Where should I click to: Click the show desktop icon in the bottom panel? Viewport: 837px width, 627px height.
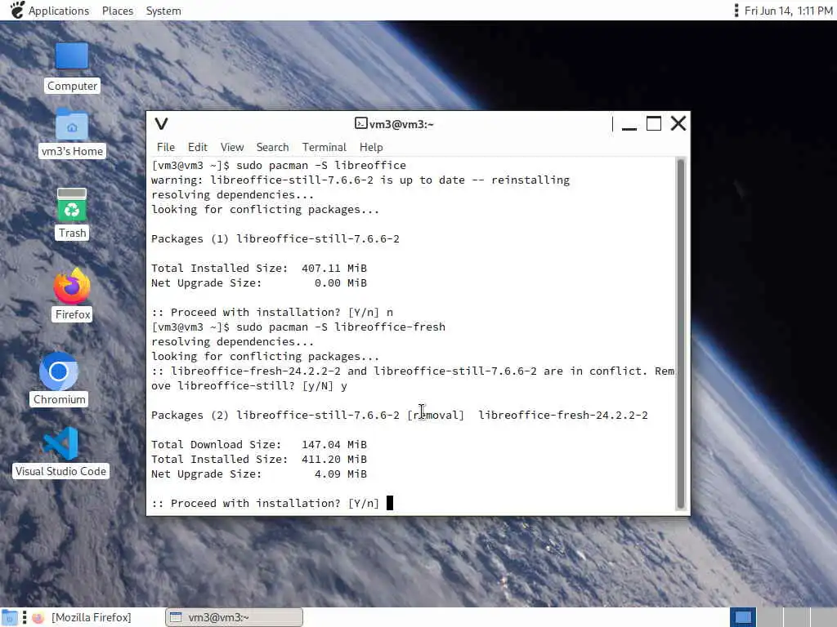click(9, 617)
